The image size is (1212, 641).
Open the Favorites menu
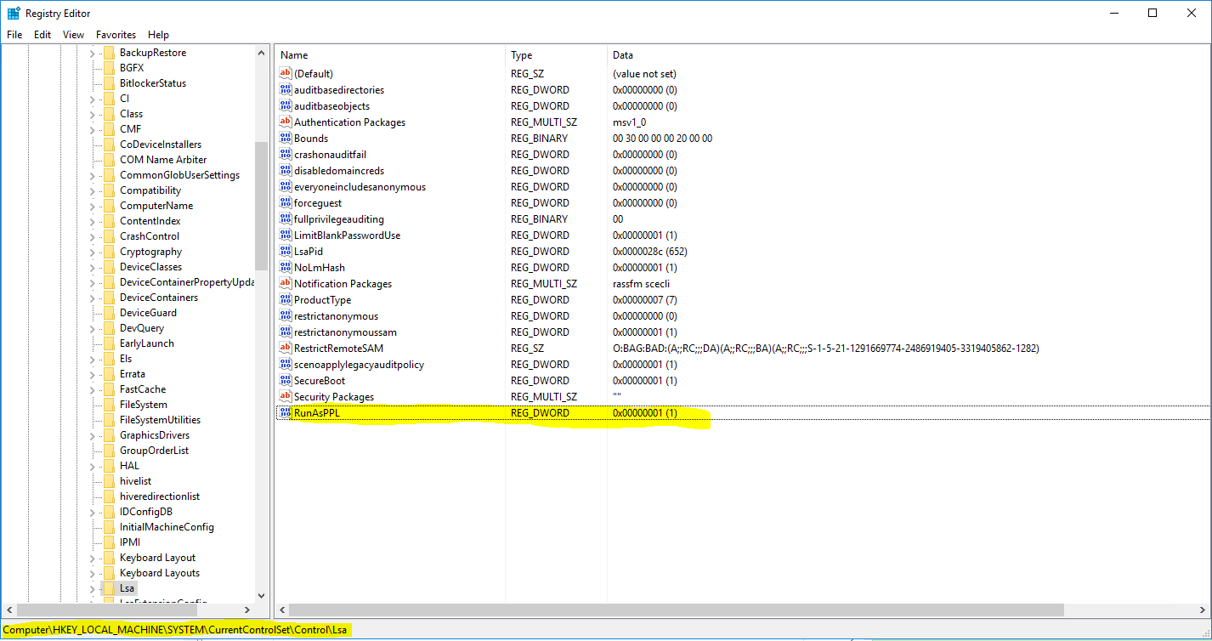pos(116,35)
